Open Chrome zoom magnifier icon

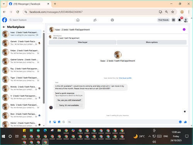(x=166, y=12)
